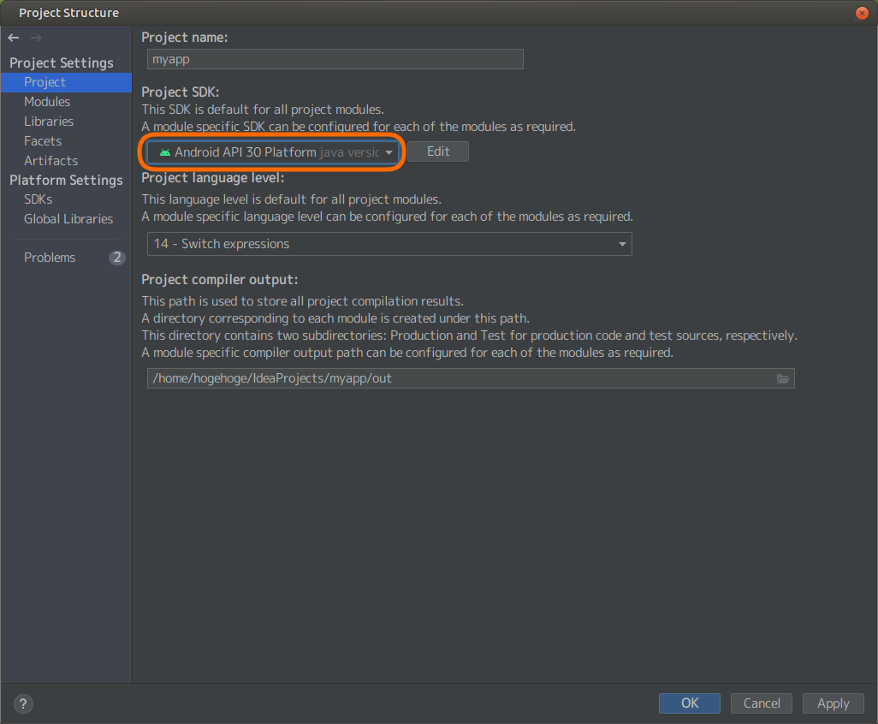Select Project in the settings list
This screenshot has width=878, height=724.
point(44,82)
